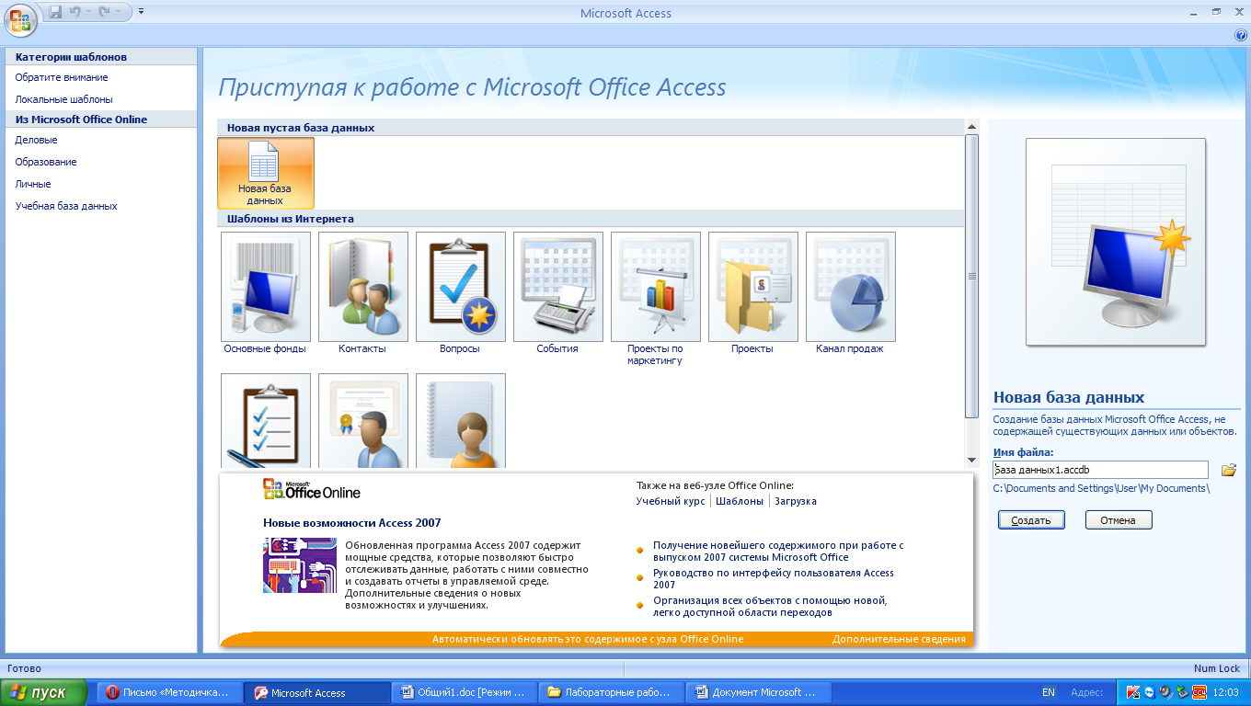The image size is (1251, 706).
Task: Select the notebook and person template icon
Action: tap(460, 421)
